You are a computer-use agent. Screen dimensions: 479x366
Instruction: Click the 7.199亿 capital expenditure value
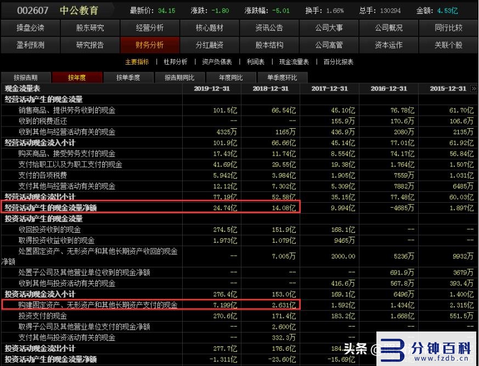pos(225,305)
